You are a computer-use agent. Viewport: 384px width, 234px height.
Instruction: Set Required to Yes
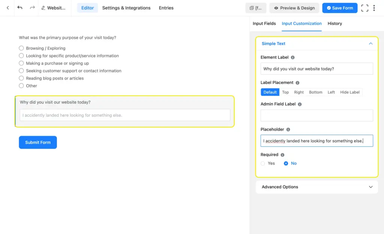pos(263,163)
